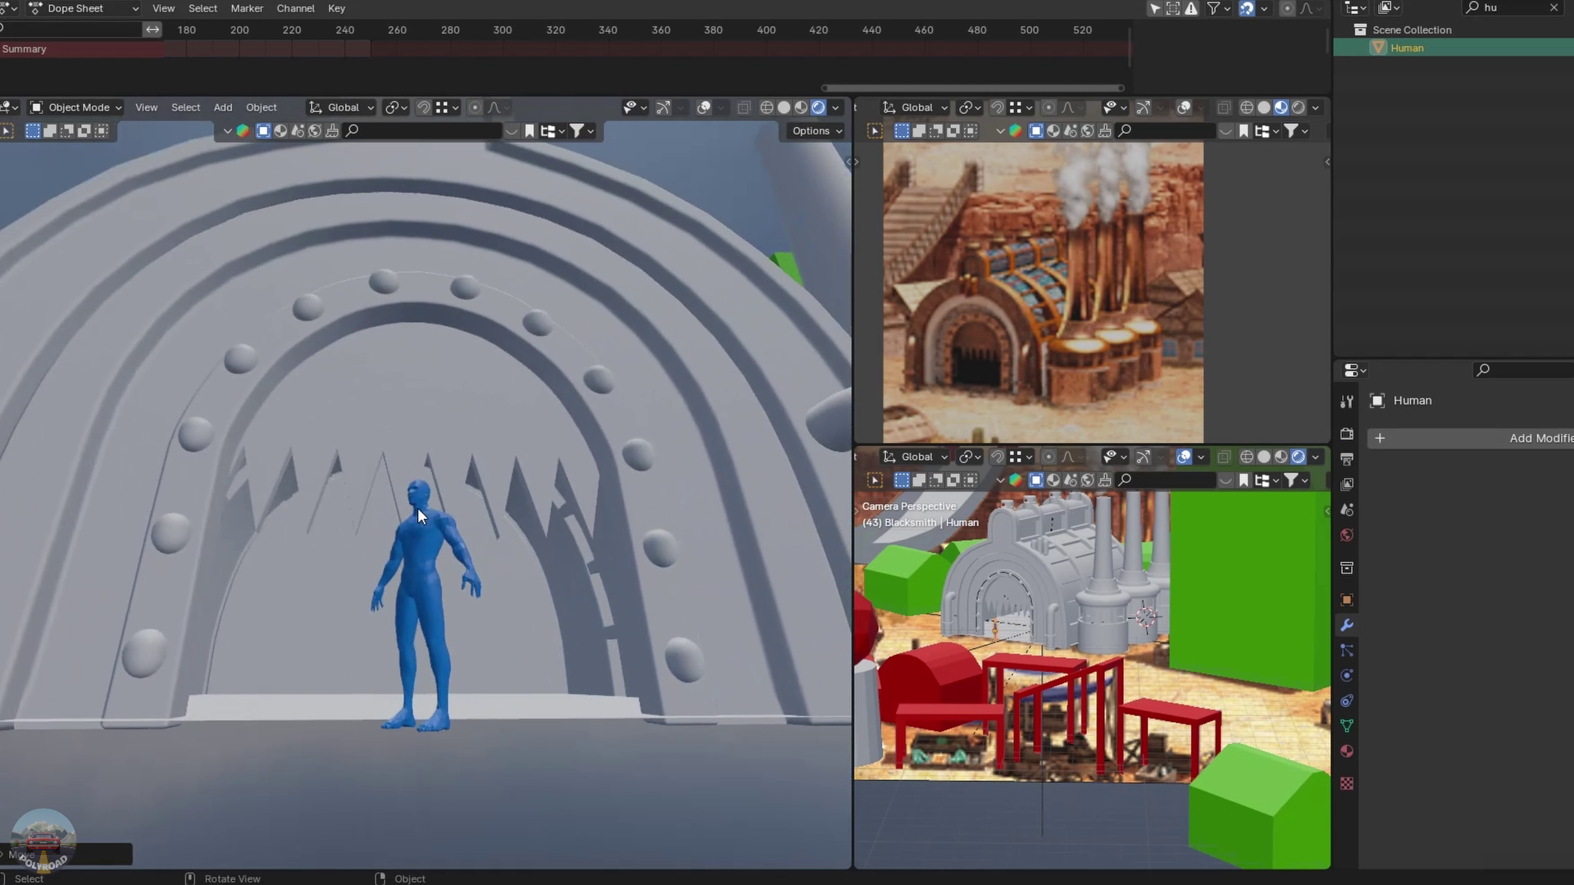This screenshot has width=1574, height=885.
Task: Open the Collection properties tab
Action: pos(1346,568)
